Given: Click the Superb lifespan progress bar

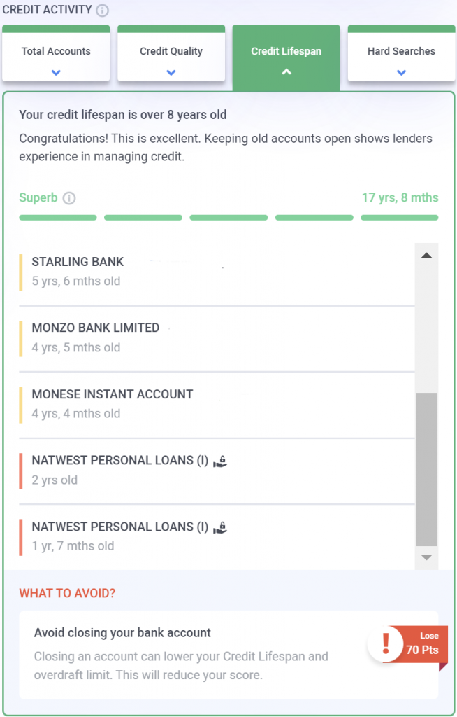Looking at the screenshot, I should 228,218.
